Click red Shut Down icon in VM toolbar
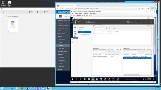 [x=78, y=15]
